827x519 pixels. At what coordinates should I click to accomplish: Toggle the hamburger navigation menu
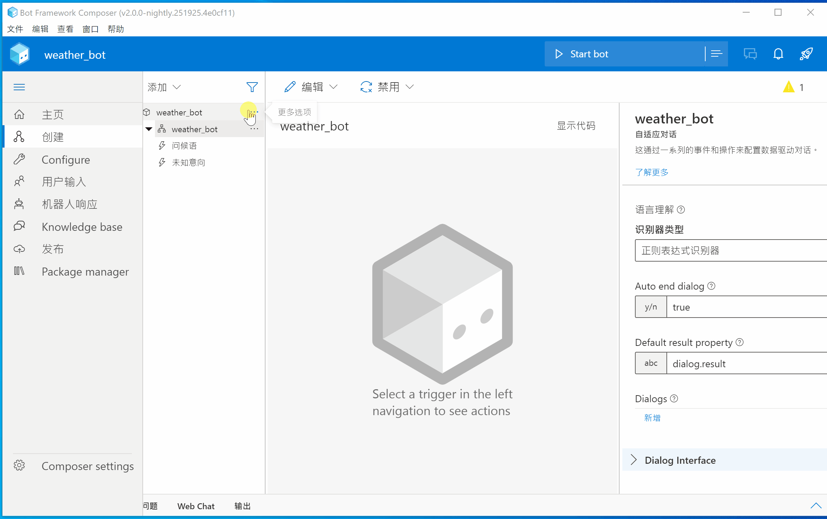(19, 87)
